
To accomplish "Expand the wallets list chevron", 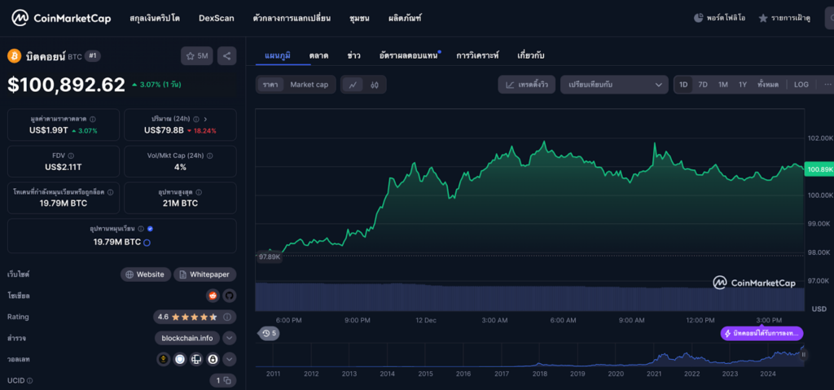I will [x=230, y=359].
